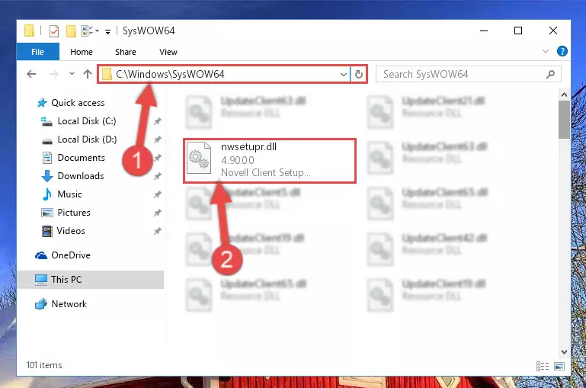Select OneDrive in navigation pane

click(x=71, y=255)
